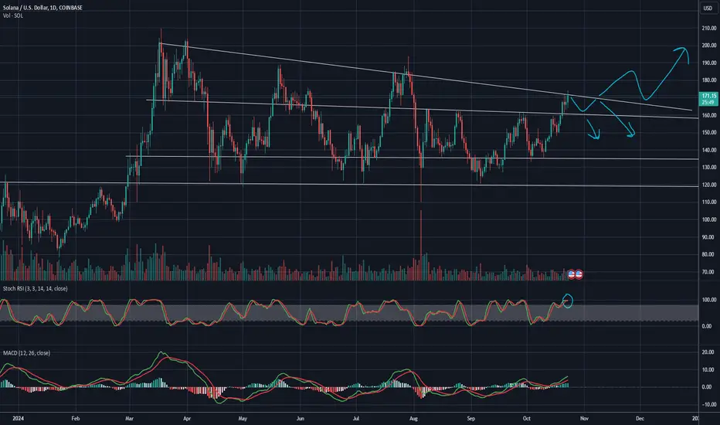Click the Jul label on the time axis

356,419
